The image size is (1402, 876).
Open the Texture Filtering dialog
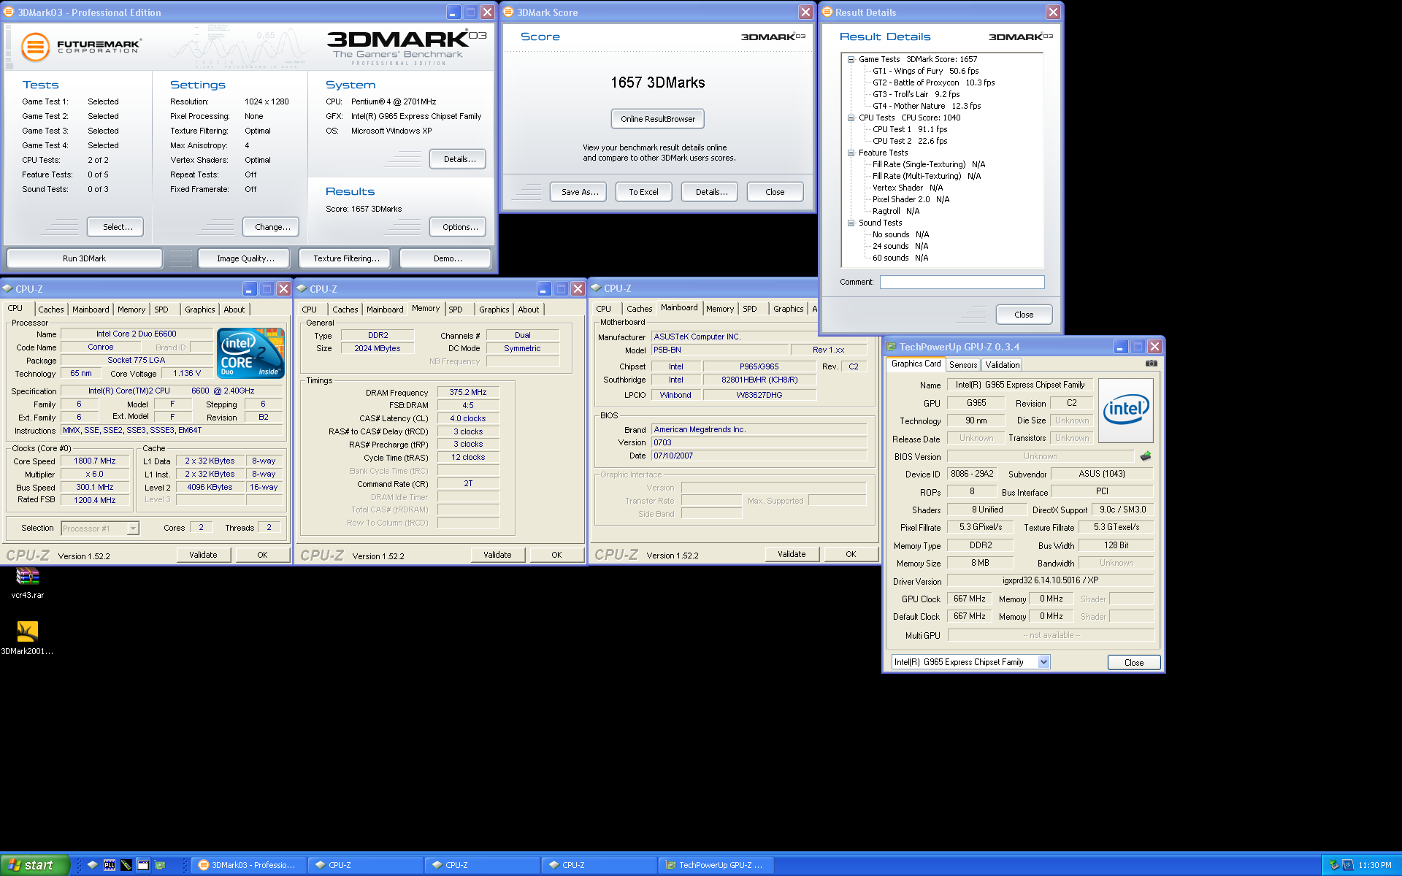click(x=346, y=258)
